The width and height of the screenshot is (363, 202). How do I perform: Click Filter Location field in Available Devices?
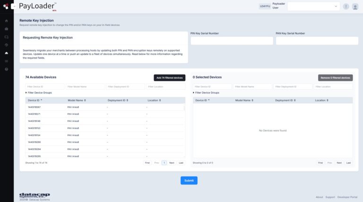pos(166,87)
